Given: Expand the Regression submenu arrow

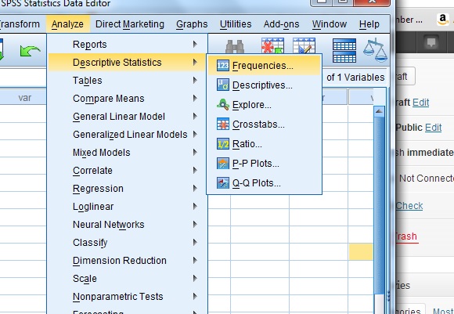Looking at the screenshot, I should 195,188.
